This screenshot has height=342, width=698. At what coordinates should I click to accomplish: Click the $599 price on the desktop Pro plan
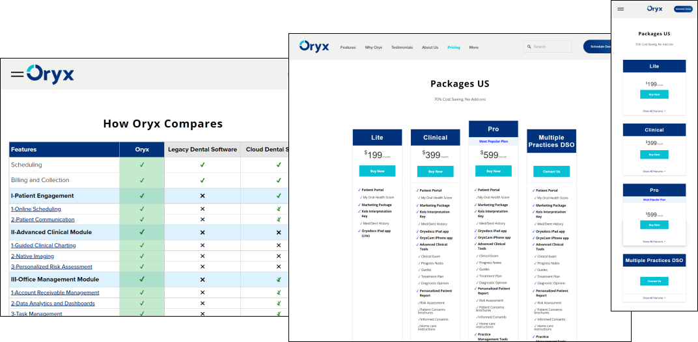click(494, 154)
